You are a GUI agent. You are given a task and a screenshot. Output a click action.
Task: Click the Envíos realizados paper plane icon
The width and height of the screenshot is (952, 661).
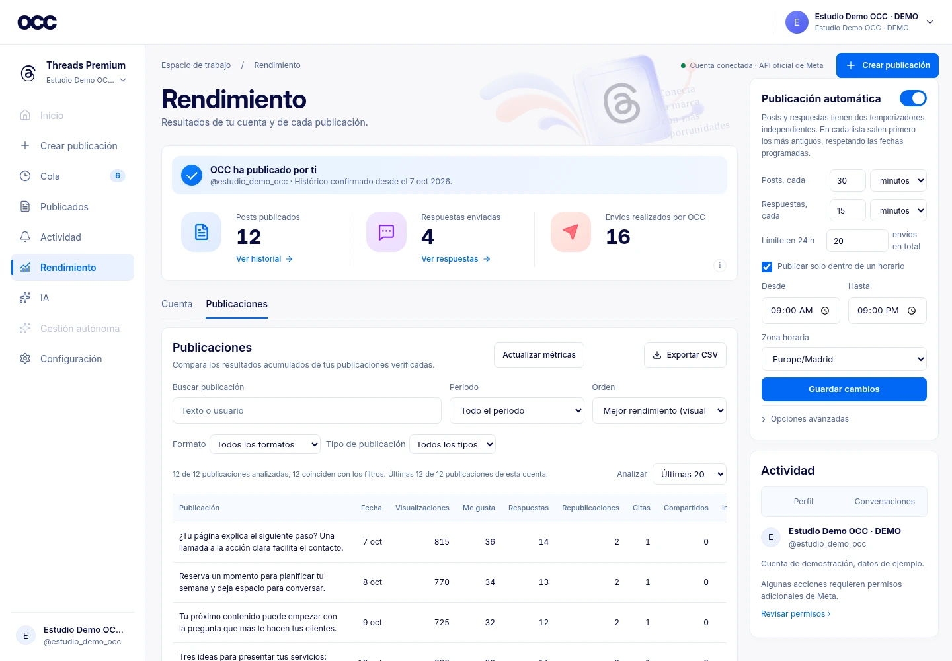click(571, 232)
